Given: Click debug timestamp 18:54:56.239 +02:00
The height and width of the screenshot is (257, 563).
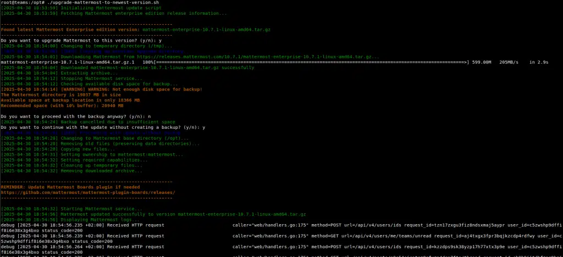Looking at the screenshot, I should click(x=60, y=236).
